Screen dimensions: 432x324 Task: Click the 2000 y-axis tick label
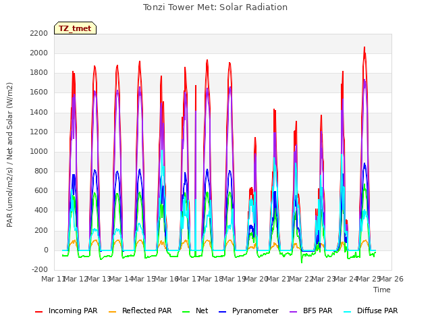click(x=39, y=53)
